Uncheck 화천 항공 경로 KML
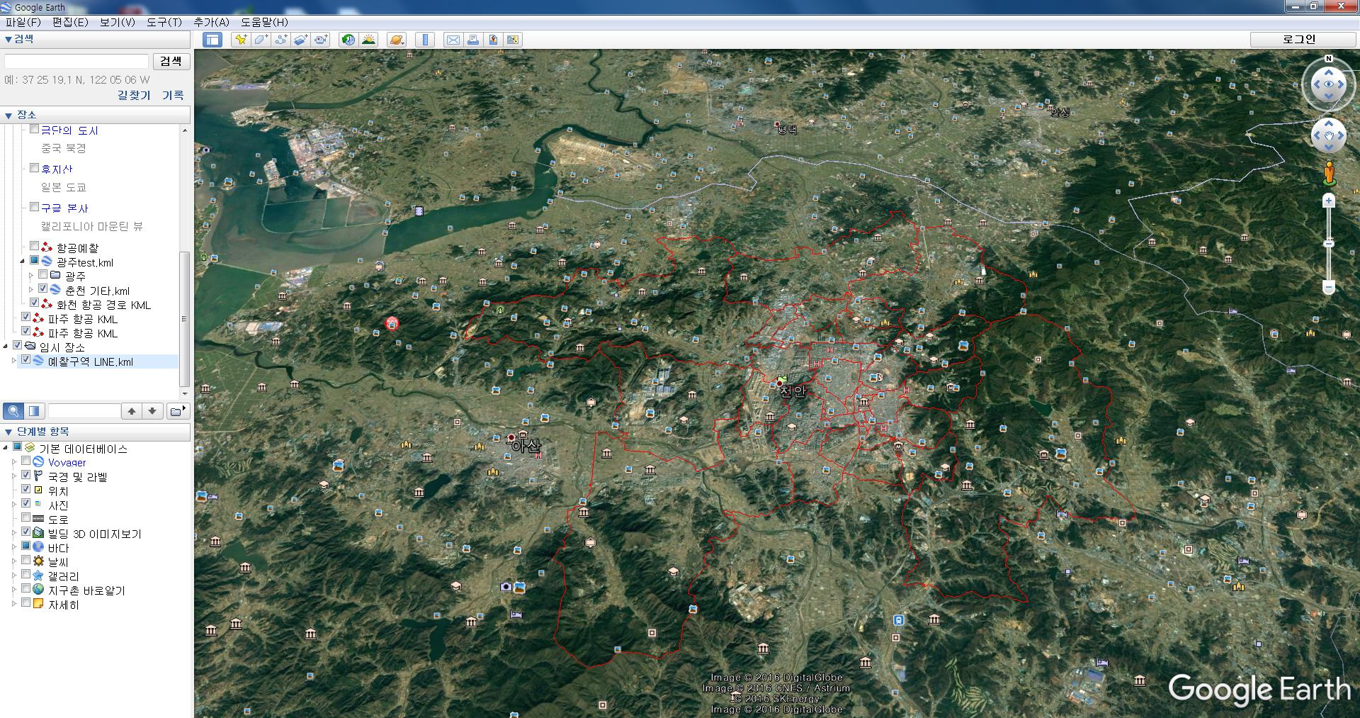The width and height of the screenshot is (1360, 718). click(34, 303)
